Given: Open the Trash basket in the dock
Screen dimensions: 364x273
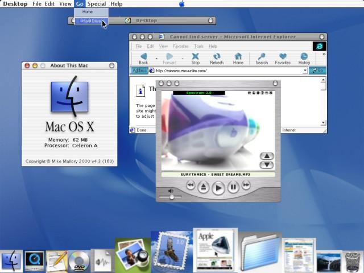Looking at the screenshot, I should 353,262.
